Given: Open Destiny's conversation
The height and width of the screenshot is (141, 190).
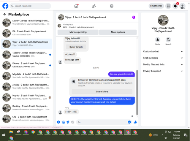Looking at the screenshot, I should (x=27, y=108).
